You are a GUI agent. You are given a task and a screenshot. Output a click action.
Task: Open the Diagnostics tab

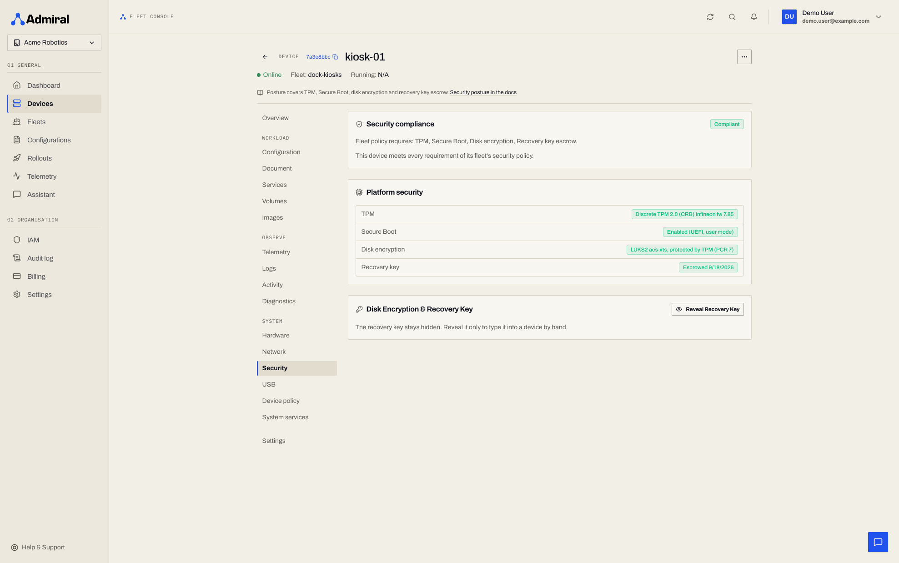(x=296, y=302)
